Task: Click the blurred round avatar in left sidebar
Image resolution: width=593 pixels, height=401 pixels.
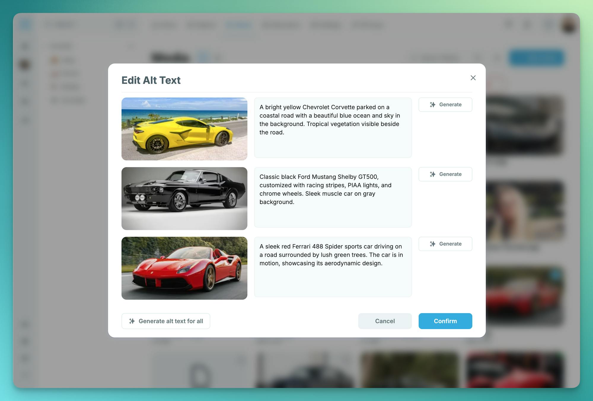Action: pos(25,64)
